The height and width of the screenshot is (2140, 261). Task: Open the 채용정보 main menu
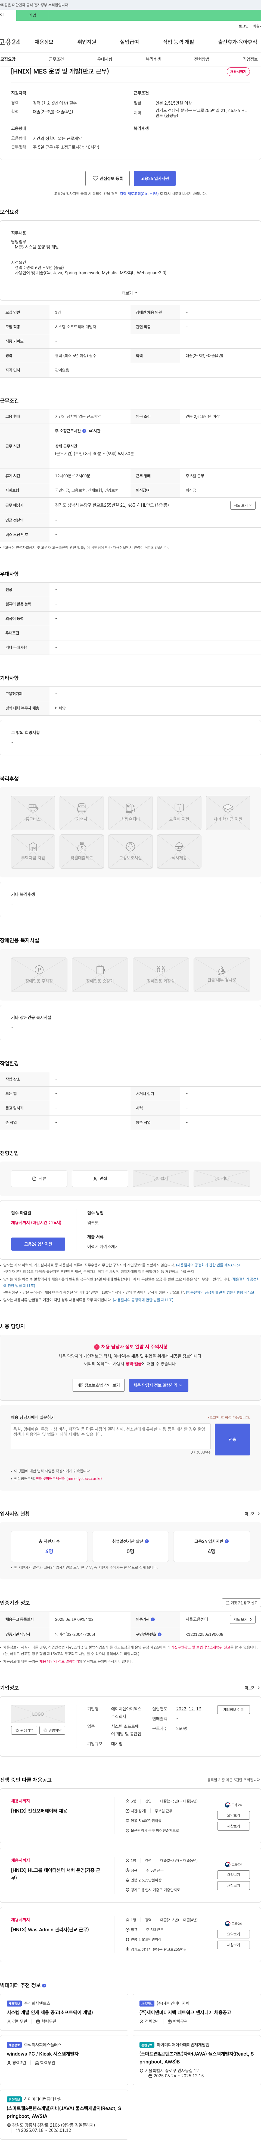(44, 41)
